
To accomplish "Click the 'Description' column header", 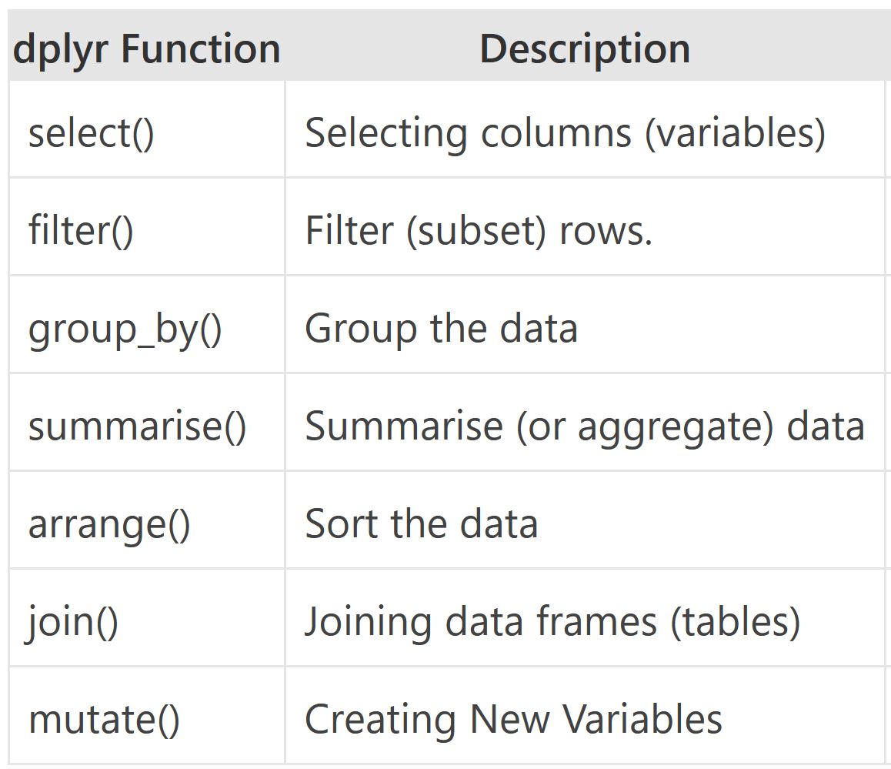I will pos(585,49).
